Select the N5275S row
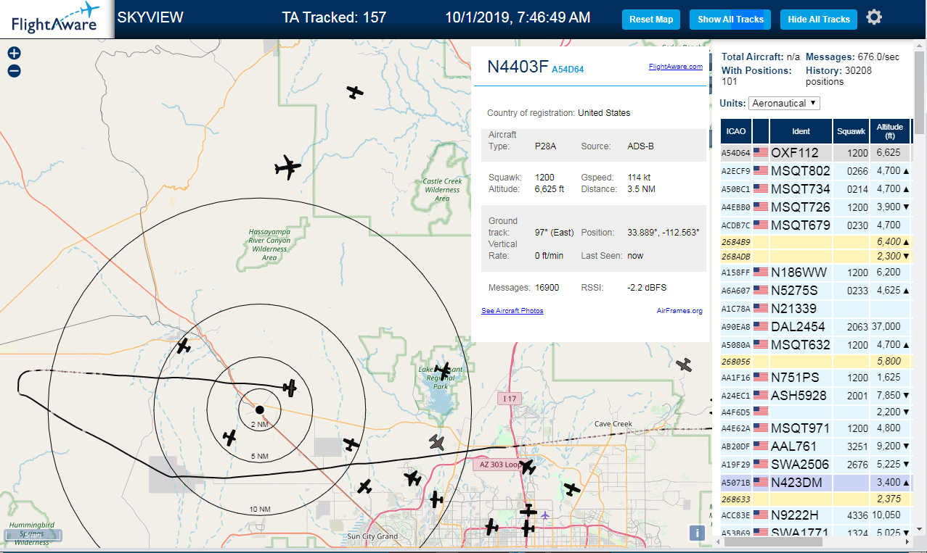 [816, 291]
